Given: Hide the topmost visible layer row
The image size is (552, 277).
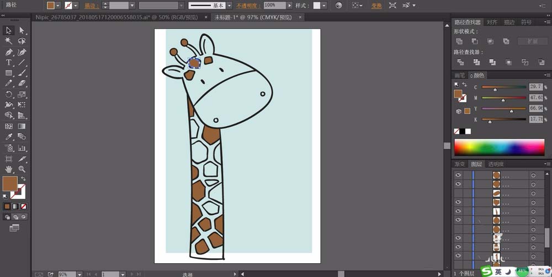Looking at the screenshot, I should click(458, 175).
